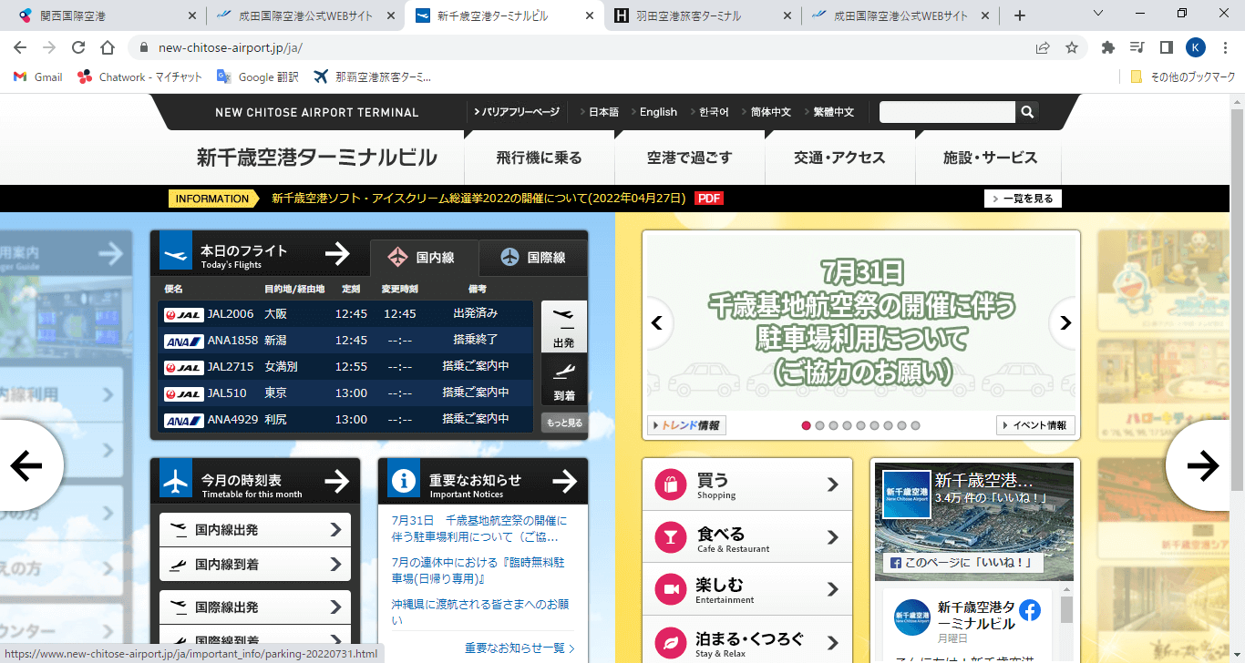This screenshot has width=1245, height=663.
Task: Open トレンド情報 button
Action: (686, 425)
